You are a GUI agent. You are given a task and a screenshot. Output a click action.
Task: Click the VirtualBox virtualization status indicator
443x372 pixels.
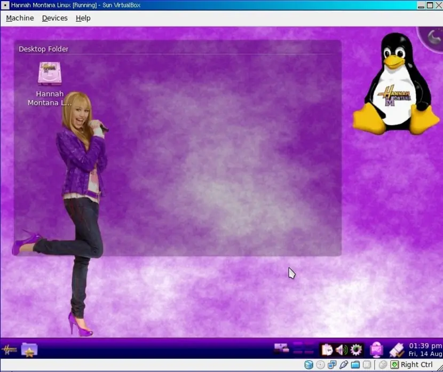(367, 365)
